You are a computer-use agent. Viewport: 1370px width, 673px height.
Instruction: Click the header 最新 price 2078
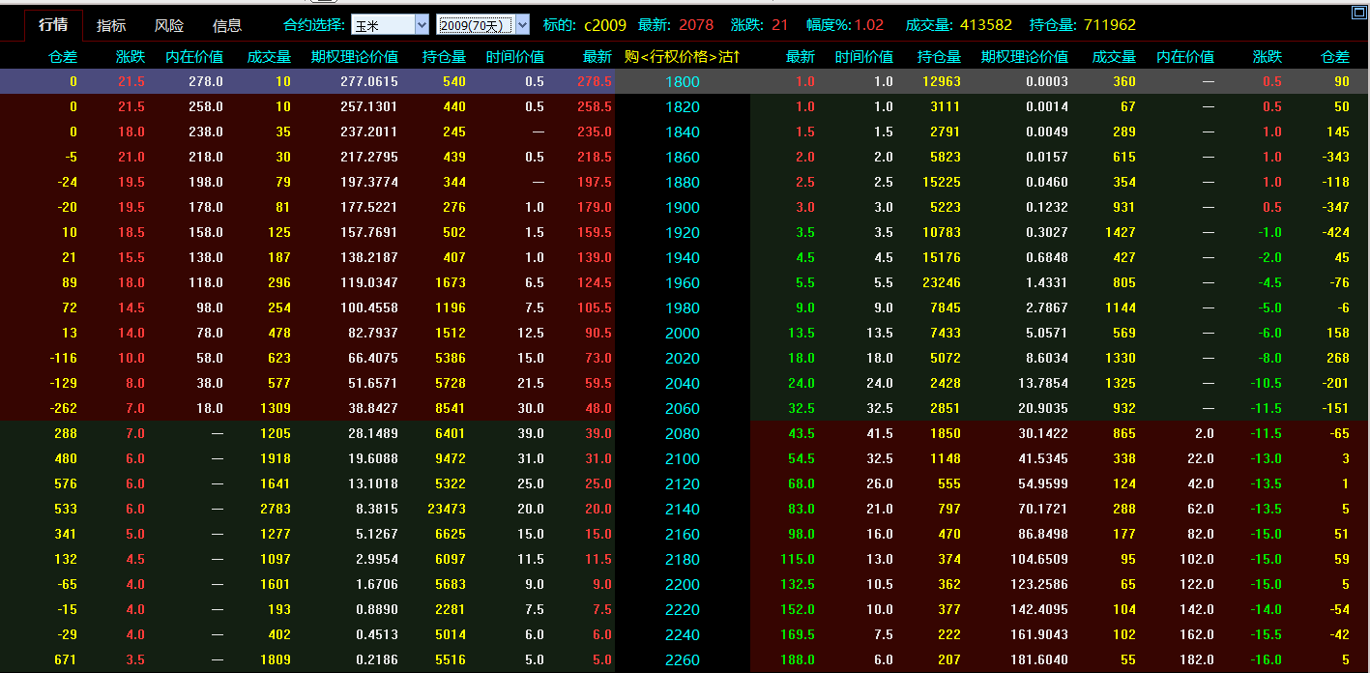[x=696, y=25]
